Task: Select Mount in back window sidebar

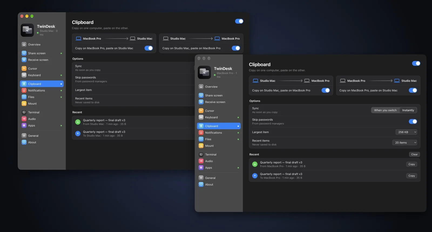Action: click(x=42, y=104)
